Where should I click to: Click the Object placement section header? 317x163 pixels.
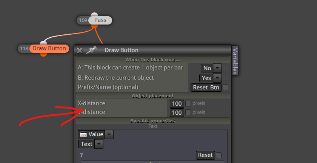point(152,96)
